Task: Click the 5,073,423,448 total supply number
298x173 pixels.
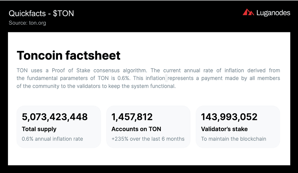Action: pyautogui.click(x=55, y=117)
